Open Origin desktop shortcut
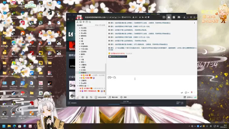Screen dimensions: 229x129 click(41, 44)
